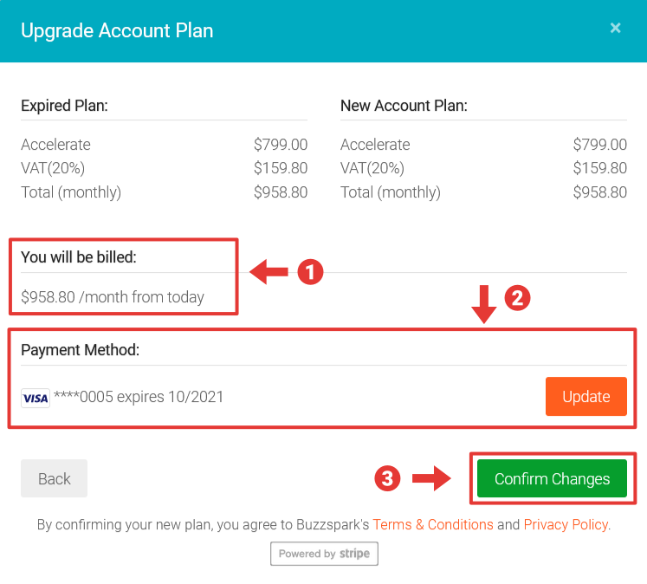The height and width of the screenshot is (584, 647).
Task: Click the New Account Plan heading
Action: point(404,106)
